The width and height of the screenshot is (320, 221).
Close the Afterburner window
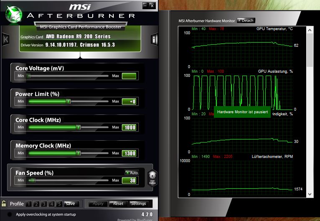[x=152, y=5]
